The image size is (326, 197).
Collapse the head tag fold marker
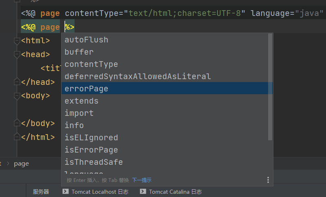17,55
